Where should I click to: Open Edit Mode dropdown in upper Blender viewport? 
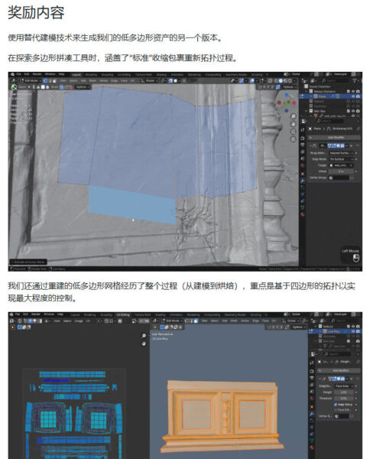pos(31,81)
